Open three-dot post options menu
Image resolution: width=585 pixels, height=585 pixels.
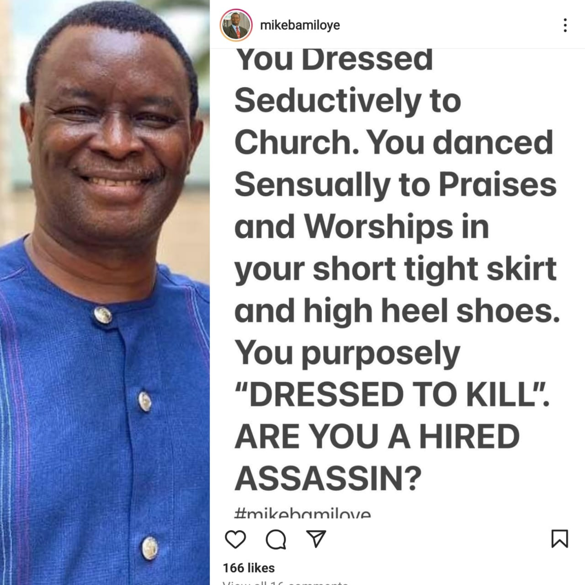tap(565, 25)
